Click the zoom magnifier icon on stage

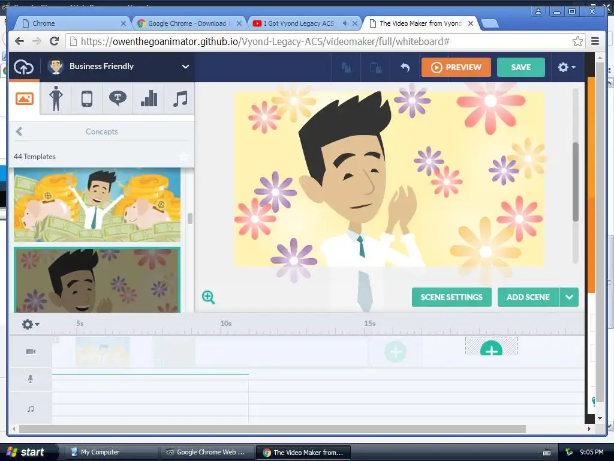pyautogui.click(x=208, y=297)
